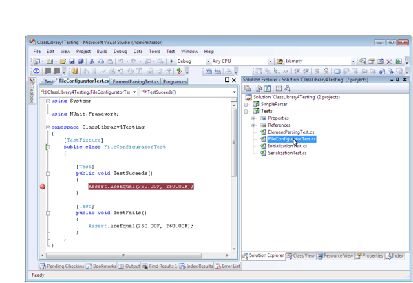This screenshot has height=283, width=413.
Task: Cut selection with the scissors icon
Action: (x=92, y=61)
